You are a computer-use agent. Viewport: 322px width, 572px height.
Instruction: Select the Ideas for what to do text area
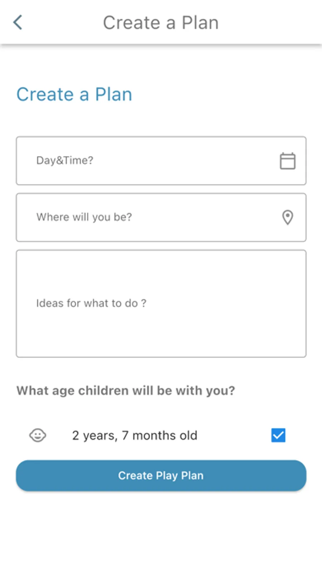tap(161, 304)
